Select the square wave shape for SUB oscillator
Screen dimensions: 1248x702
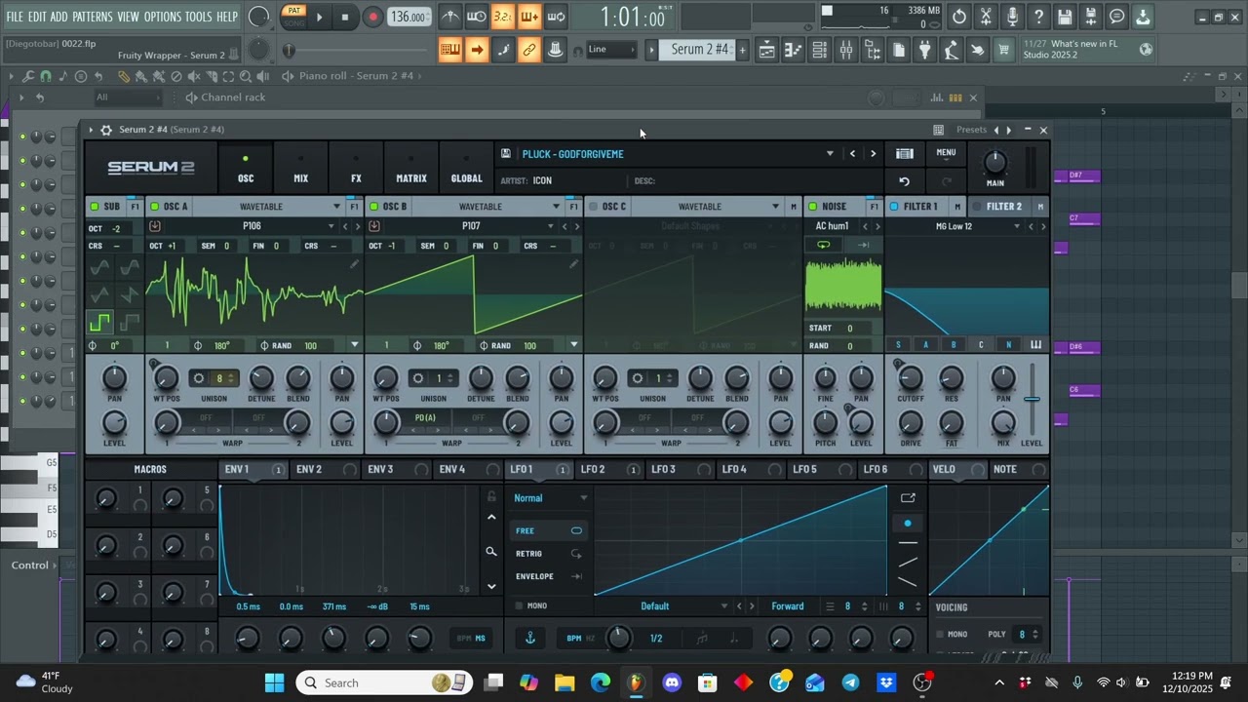(99, 323)
